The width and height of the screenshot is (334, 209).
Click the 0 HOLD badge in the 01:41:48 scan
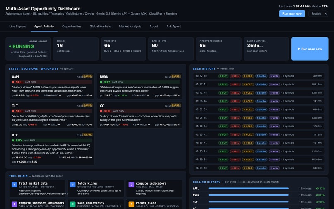click(x=248, y=93)
